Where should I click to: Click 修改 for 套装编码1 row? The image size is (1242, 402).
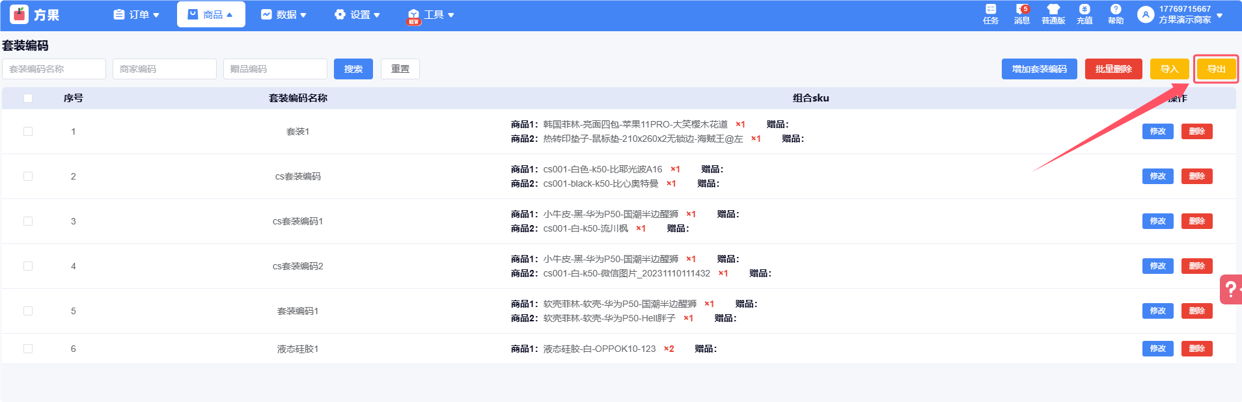(1158, 311)
